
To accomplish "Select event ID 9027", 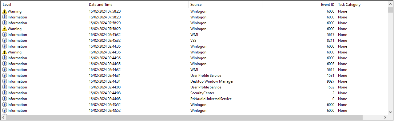I will click(331, 81).
